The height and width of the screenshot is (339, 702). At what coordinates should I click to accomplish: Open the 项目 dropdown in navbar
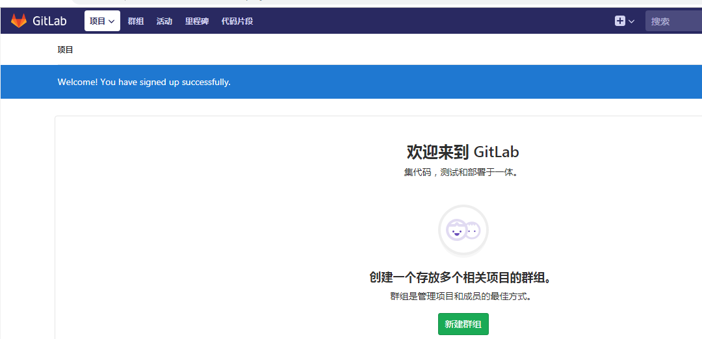102,21
